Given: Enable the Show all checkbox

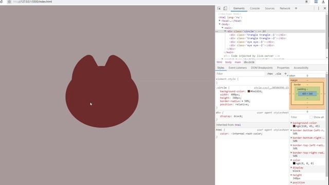Looking at the screenshot, I should [311, 117].
